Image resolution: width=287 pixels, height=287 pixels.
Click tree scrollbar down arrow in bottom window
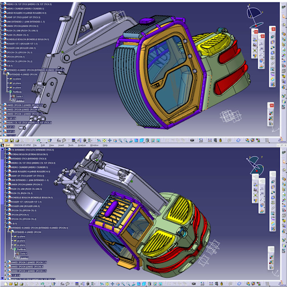pos(3,278)
